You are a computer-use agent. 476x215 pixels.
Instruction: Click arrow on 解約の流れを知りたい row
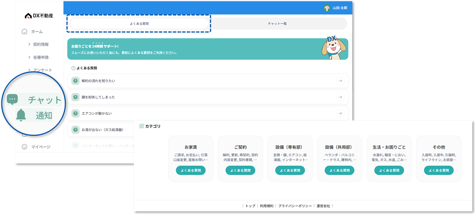pyautogui.click(x=340, y=81)
